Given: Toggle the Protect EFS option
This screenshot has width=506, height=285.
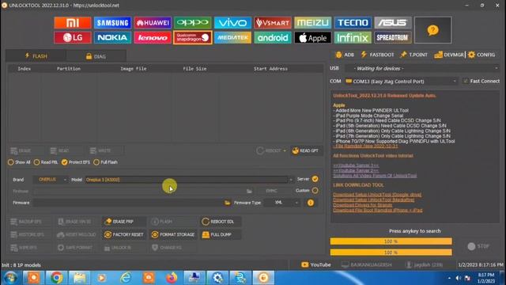Looking at the screenshot, I should [76, 162].
